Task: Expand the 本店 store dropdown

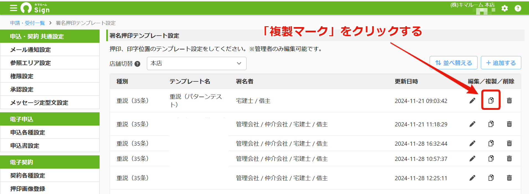Action: pos(196,63)
